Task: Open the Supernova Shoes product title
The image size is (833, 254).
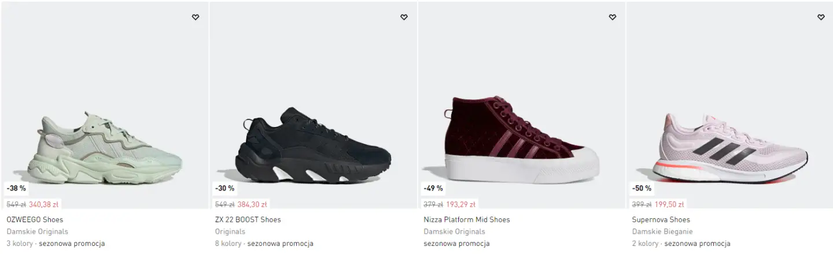Action: coord(661,220)
